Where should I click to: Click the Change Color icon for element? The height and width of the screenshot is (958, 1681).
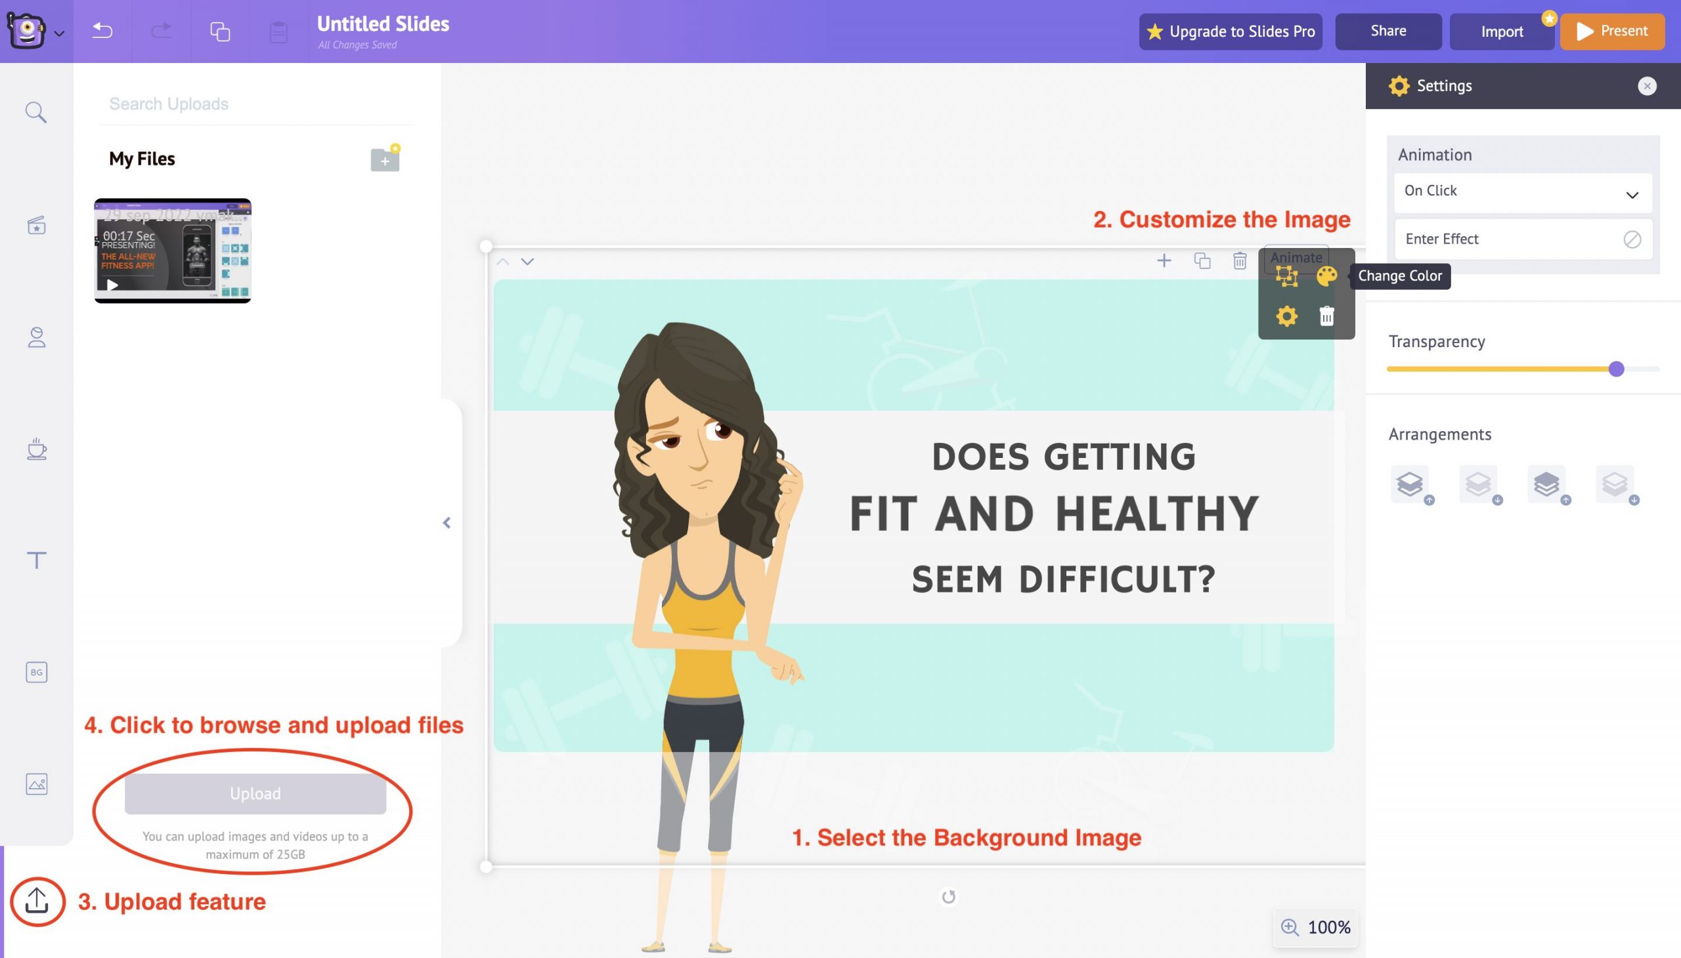pos(1326,275)
